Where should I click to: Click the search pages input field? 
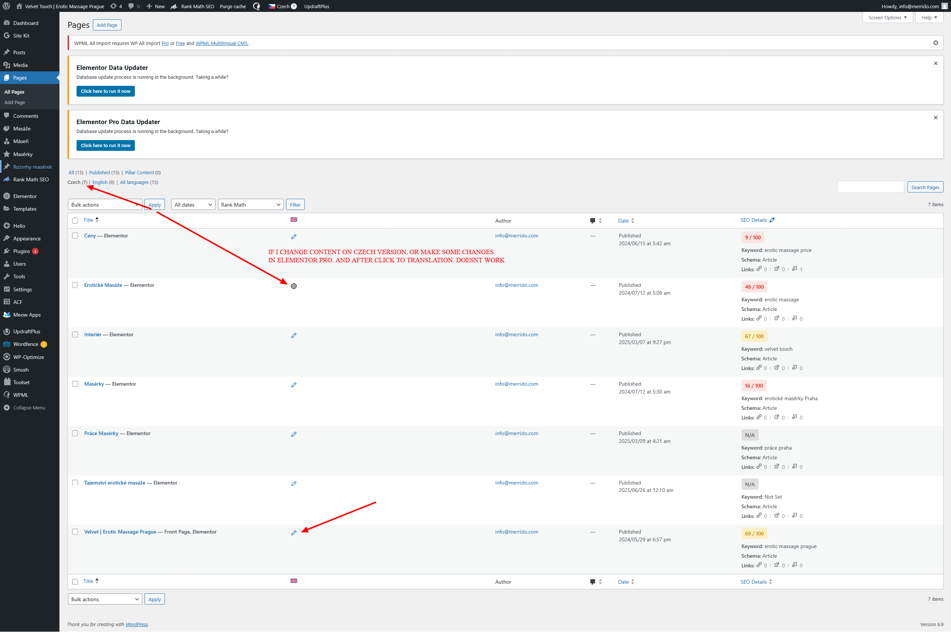coord(870,187)
